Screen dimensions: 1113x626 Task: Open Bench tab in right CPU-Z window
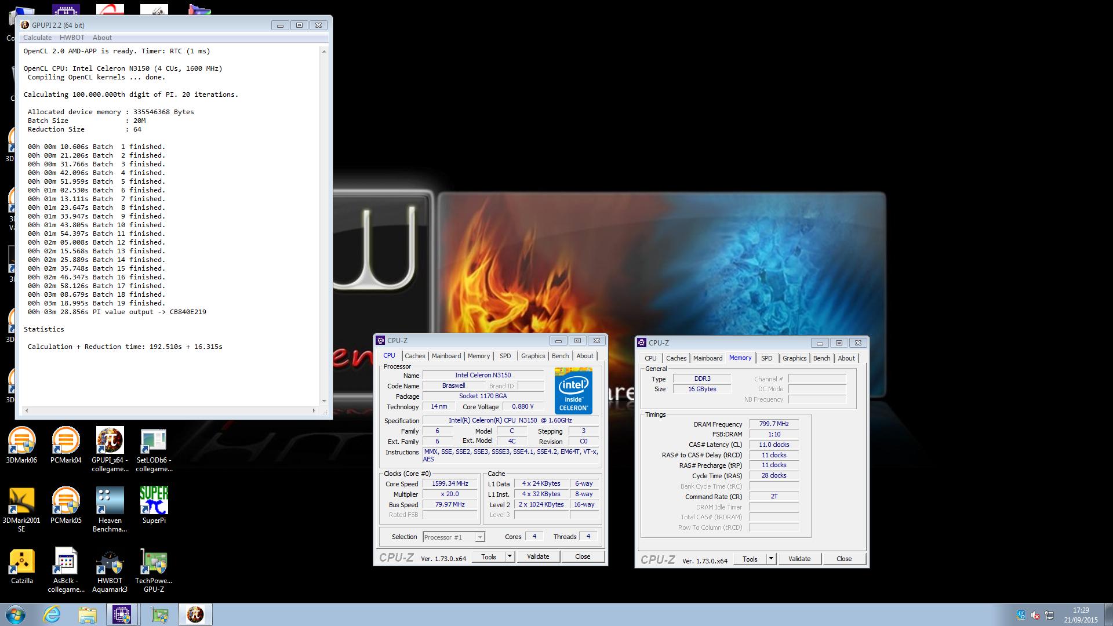pyautogui.click(x=821, y=358)
